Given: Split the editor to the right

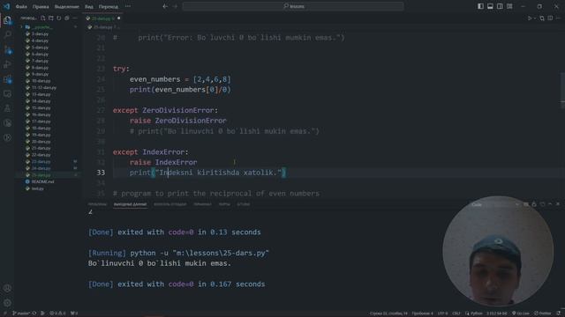Looking at the screenshot, I should click(550, 18).
